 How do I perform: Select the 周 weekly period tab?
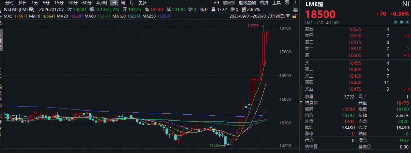(123, 3)
